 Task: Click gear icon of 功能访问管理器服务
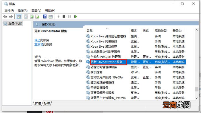click(88, 67)
